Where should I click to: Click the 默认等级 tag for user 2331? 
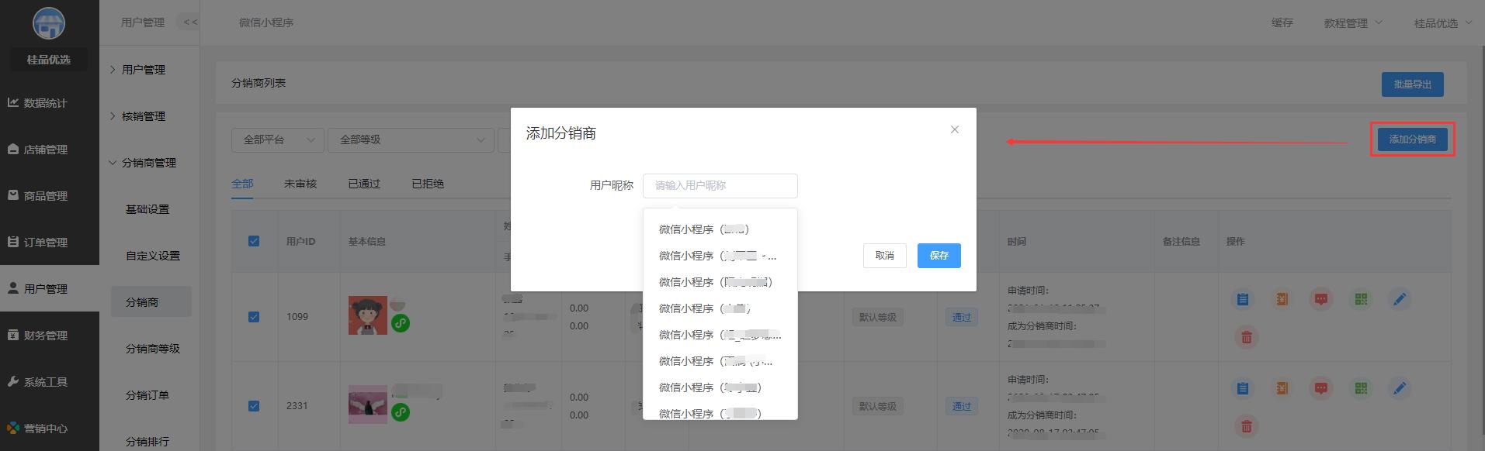(878, 406)
